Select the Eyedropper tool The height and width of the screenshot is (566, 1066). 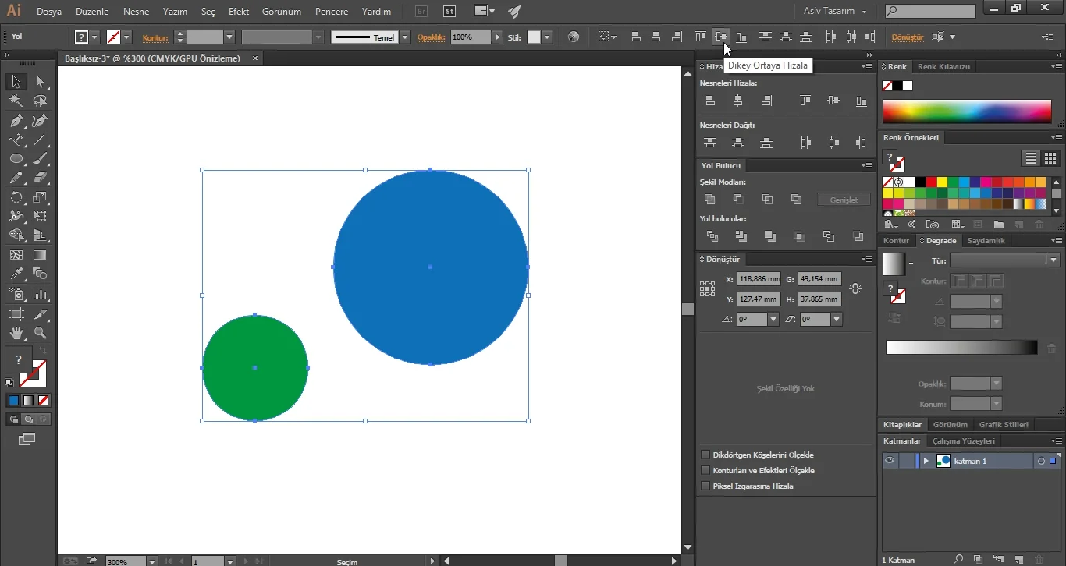point(16,274)
